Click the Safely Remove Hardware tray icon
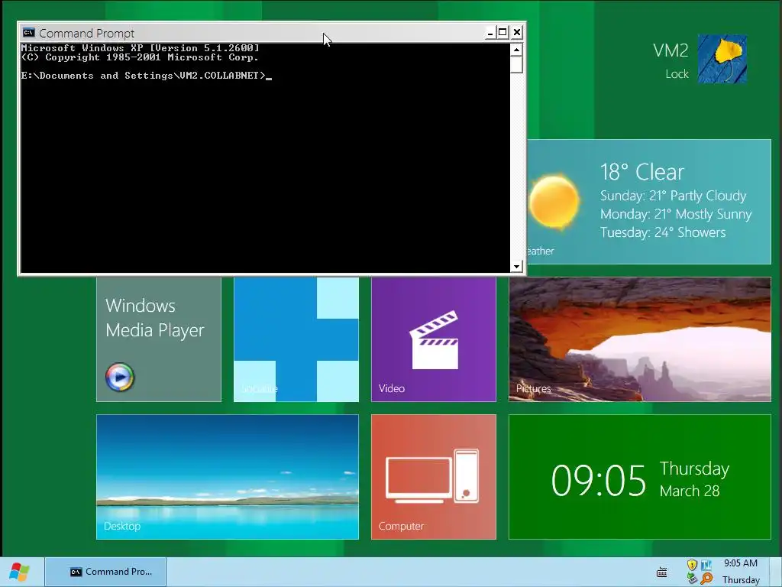The width and height of the screenshot is (782, 587). pos(692,579)
